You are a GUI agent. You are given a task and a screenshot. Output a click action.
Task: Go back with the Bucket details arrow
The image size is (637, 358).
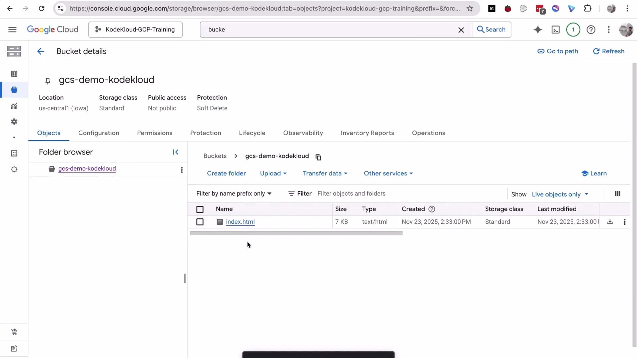[x=40, y=51]
